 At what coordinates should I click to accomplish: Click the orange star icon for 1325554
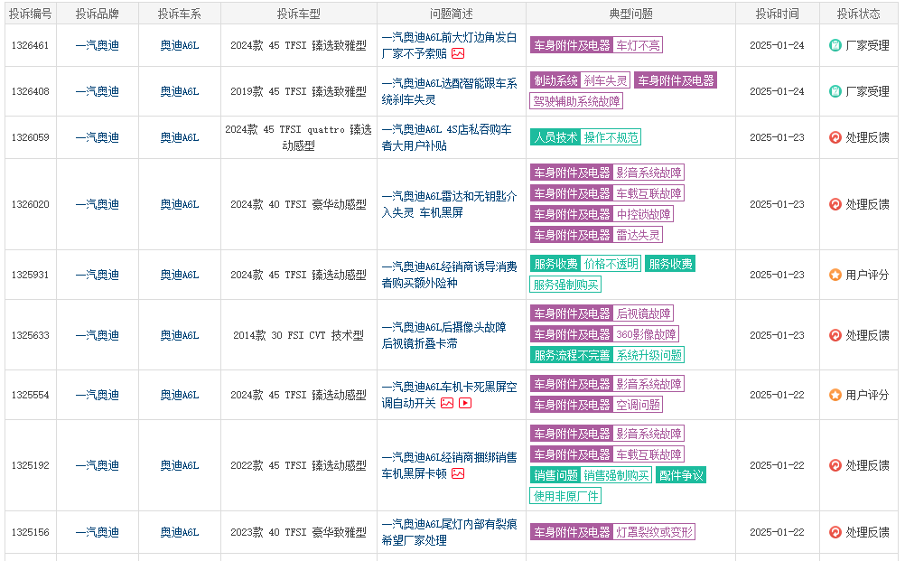point(835,395)
